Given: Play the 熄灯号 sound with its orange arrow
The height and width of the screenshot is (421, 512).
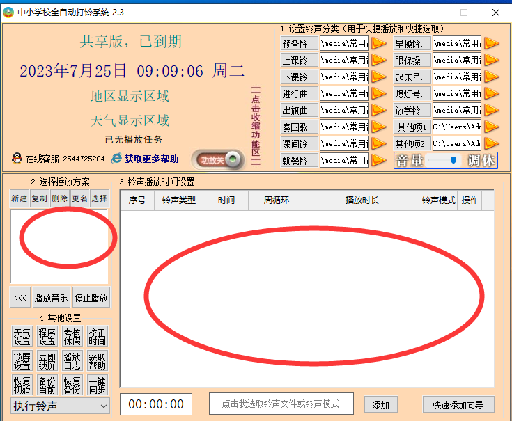Looking at the screenshot, I should 491,93.
